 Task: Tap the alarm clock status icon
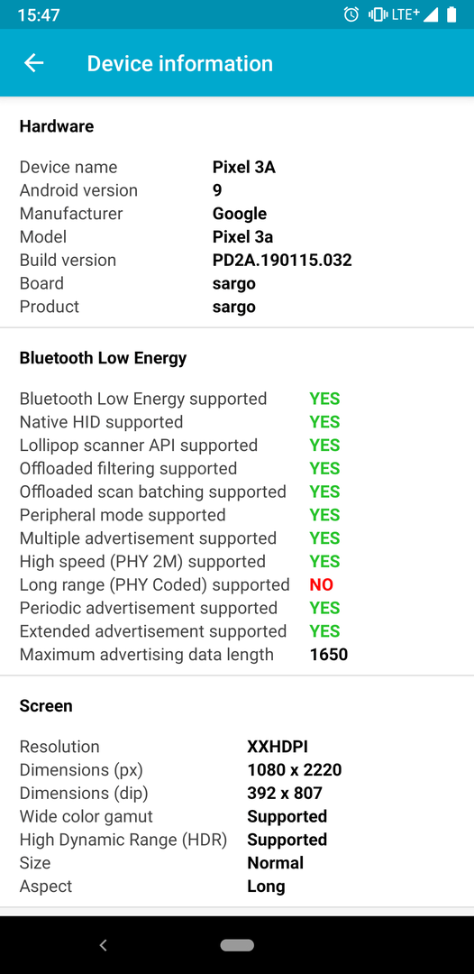pyautogui.click(x=351, y=14)
